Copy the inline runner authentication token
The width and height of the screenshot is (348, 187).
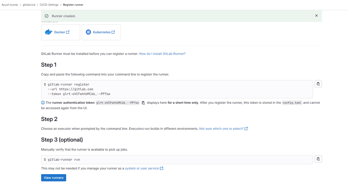[x=143, y=103]
